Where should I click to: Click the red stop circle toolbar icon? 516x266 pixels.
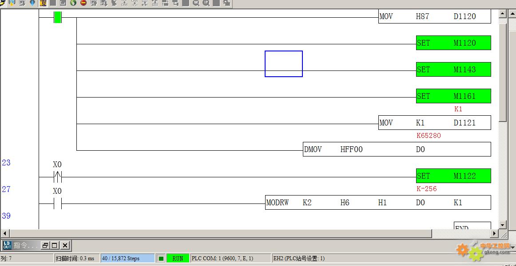click(83, 3)
